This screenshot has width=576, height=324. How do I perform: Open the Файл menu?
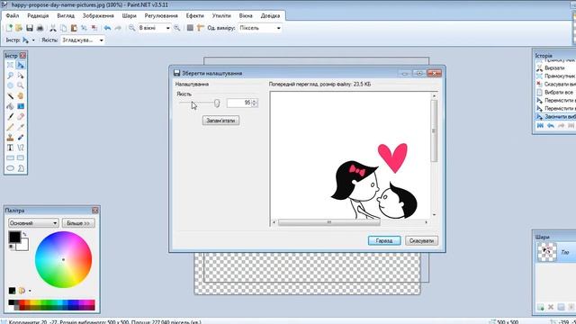(12, 16)
